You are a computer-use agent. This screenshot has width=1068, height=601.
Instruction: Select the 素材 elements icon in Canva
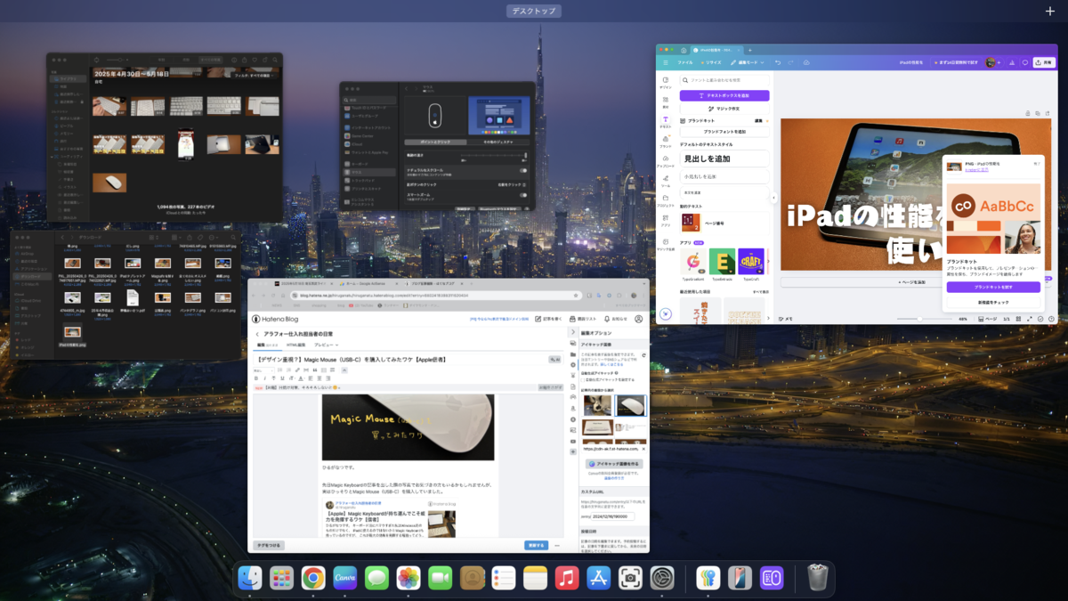coord(665,102)
